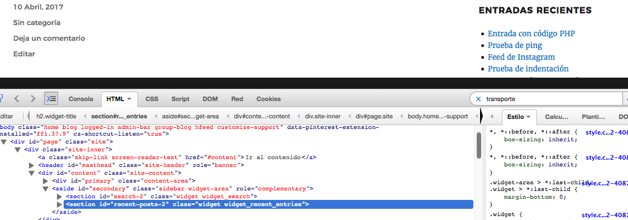Go forward in Firebug history
This screenshot has height=220, width=628.
[x=33, y=99]
